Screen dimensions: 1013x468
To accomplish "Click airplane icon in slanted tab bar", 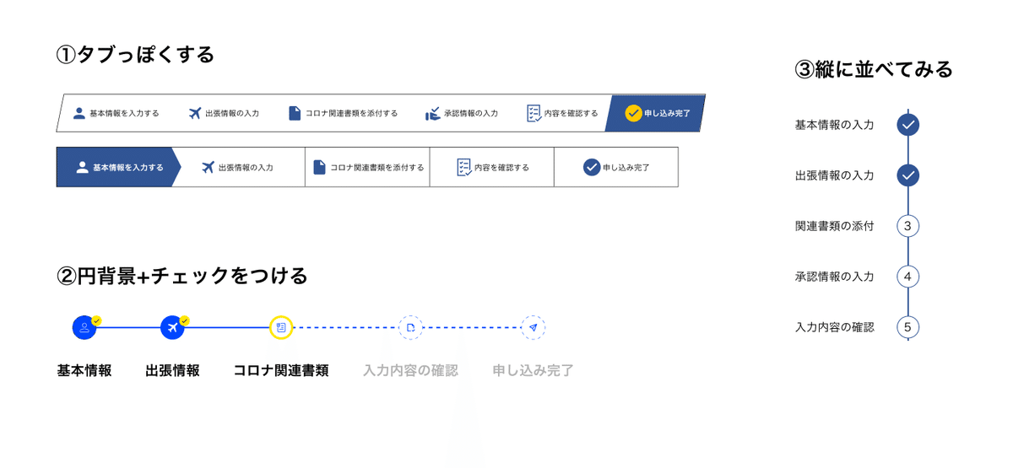I will pos(195,113).
